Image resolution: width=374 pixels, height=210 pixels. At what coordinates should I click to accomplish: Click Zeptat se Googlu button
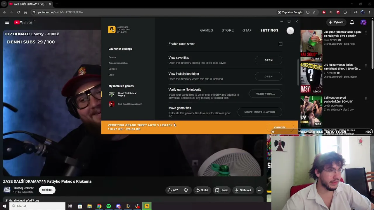290,12
